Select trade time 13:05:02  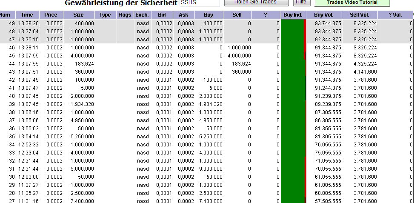pos(29,129)
